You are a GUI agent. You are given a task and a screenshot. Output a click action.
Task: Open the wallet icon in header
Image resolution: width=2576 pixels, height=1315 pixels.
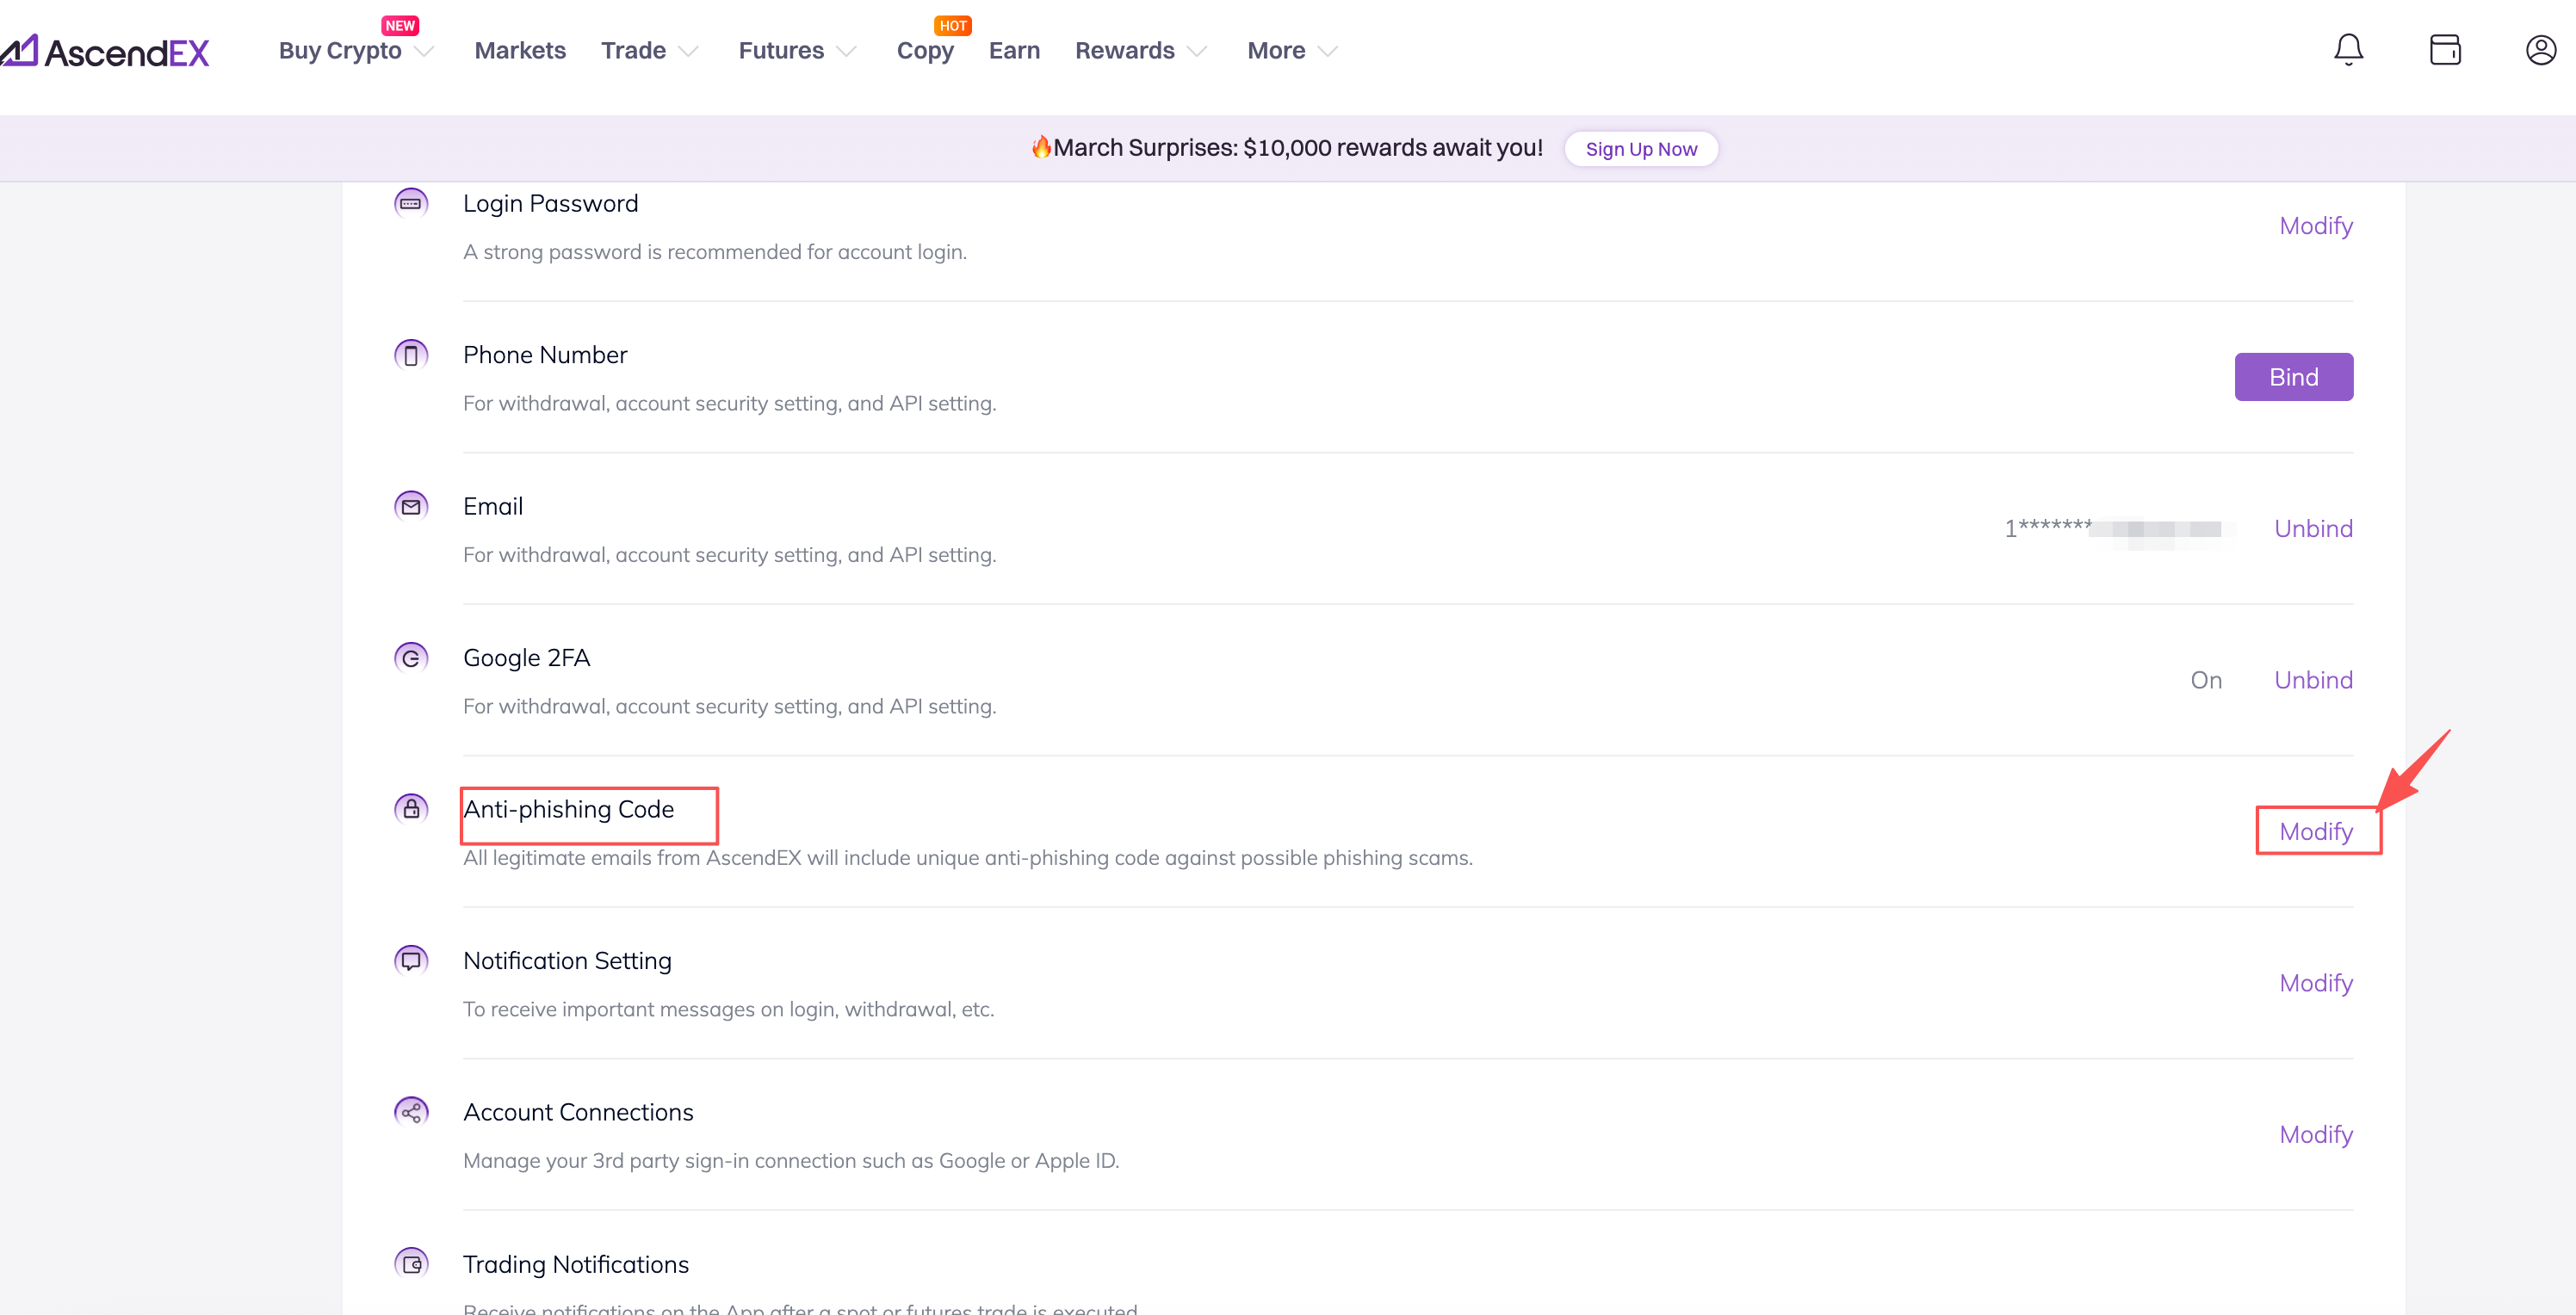click(x=2444, y=50)
